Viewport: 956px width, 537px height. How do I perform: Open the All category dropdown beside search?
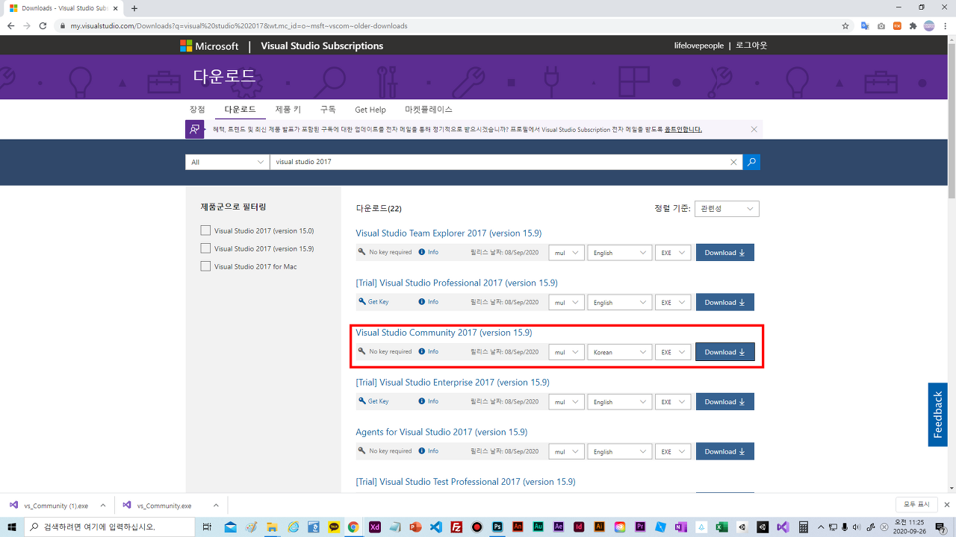click(x=227, y=162)
